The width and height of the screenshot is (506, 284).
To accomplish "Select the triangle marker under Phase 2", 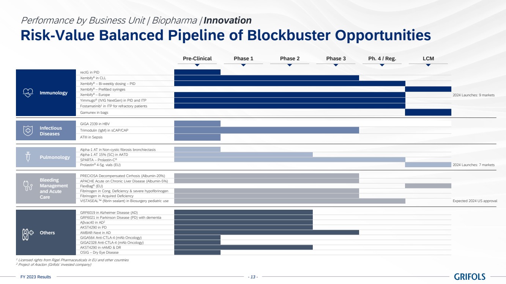I will click(290, 65).
